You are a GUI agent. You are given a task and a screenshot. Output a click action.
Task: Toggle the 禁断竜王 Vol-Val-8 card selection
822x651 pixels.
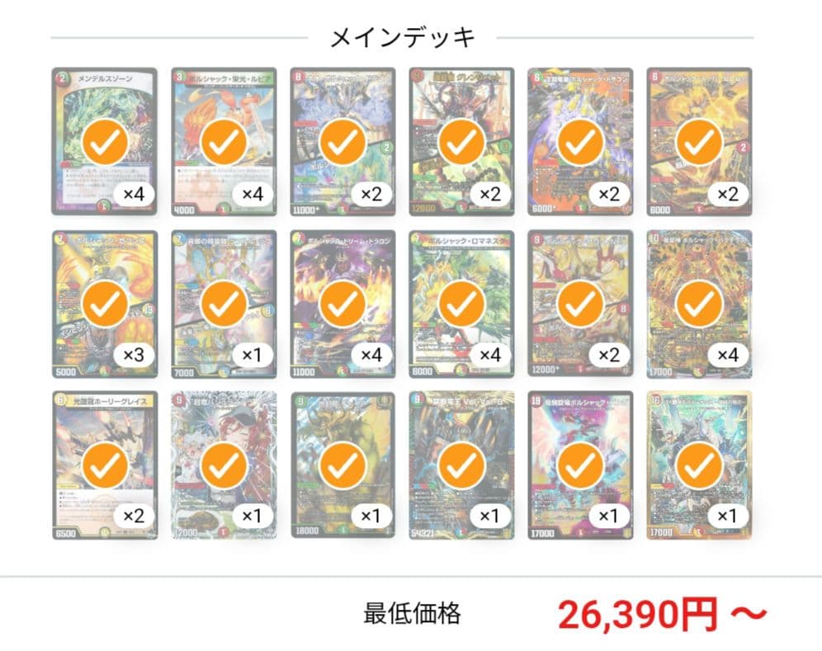(461, 465)
